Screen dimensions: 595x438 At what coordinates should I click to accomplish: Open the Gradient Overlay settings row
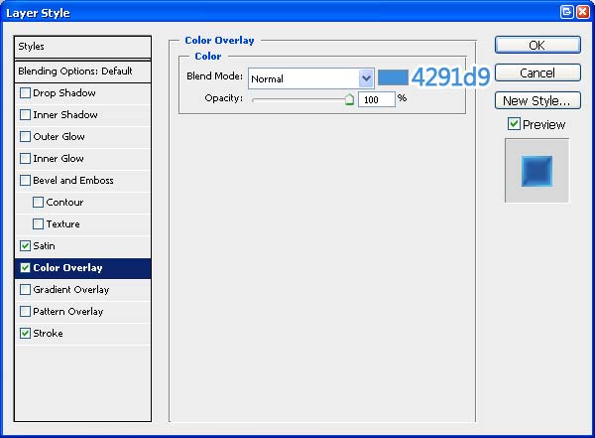[x=82, y=290]
